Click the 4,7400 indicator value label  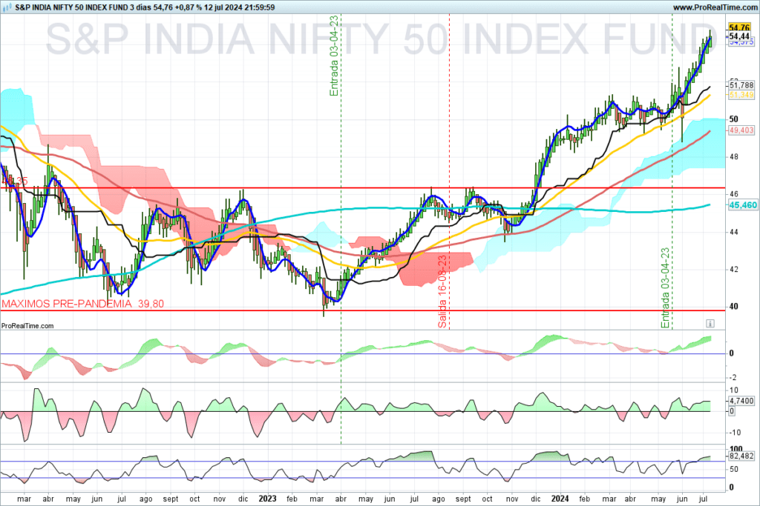point(741,401)
